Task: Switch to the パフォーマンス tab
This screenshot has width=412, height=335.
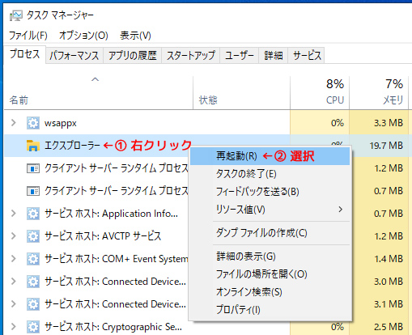Action: point(74,56)
